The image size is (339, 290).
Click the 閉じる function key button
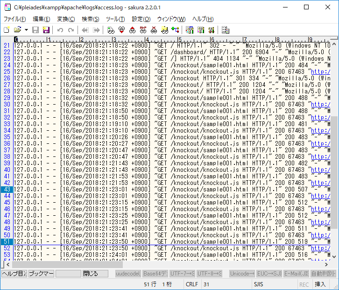(x=95, y=274)
